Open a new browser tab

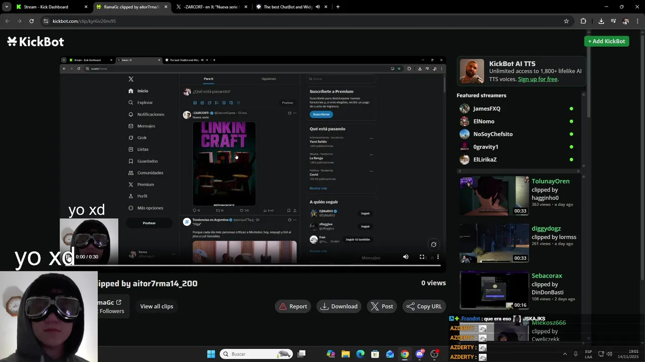point(338,7)
